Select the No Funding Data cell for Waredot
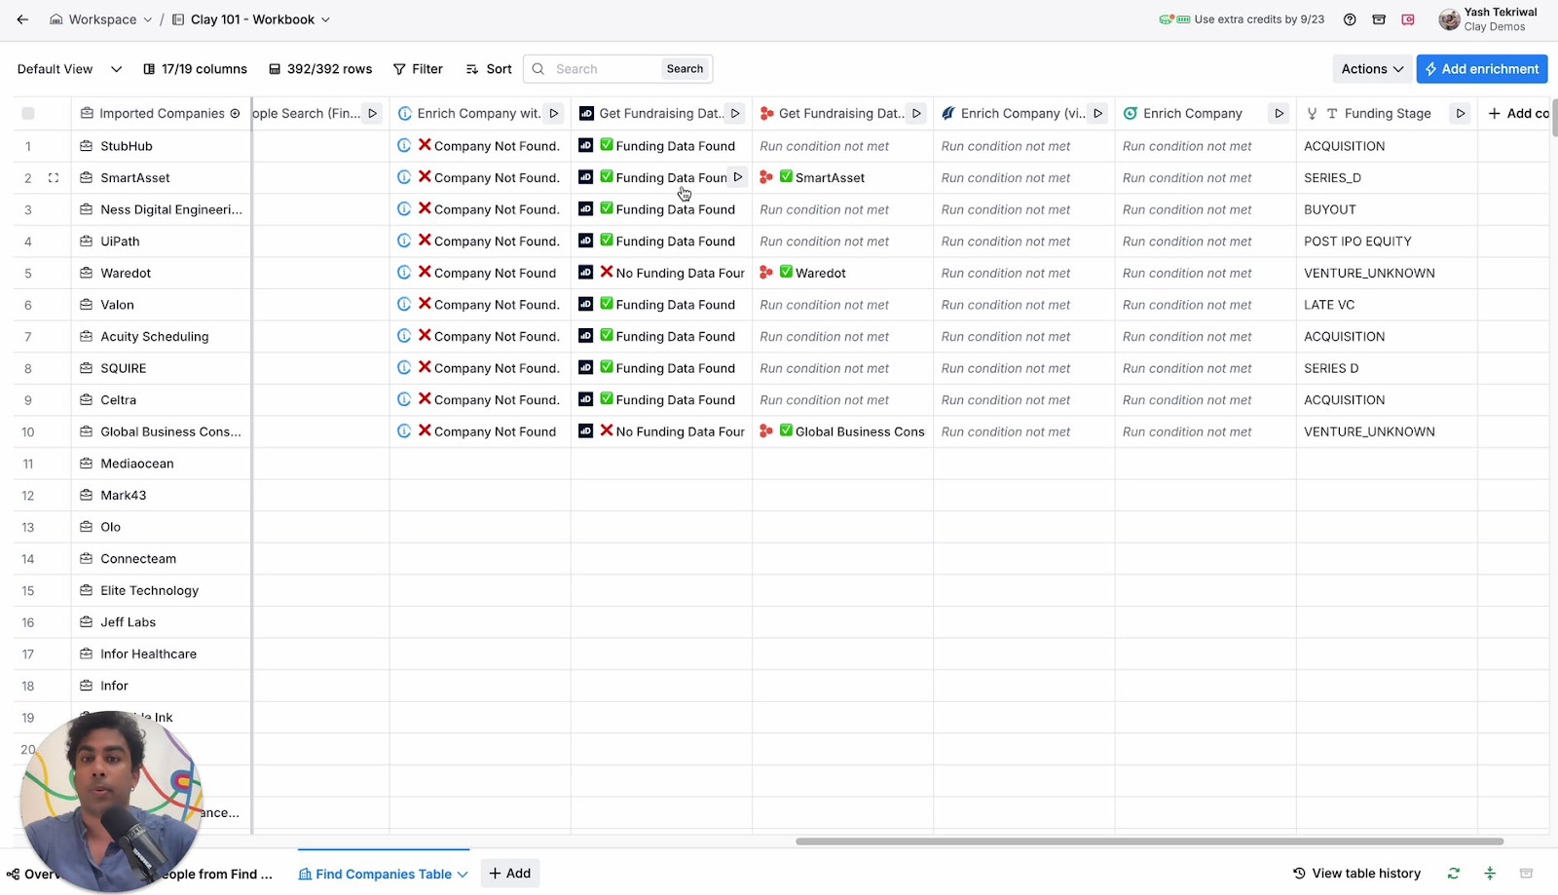This screenshot has width=1558, height=895. click(x=662, y=273)
